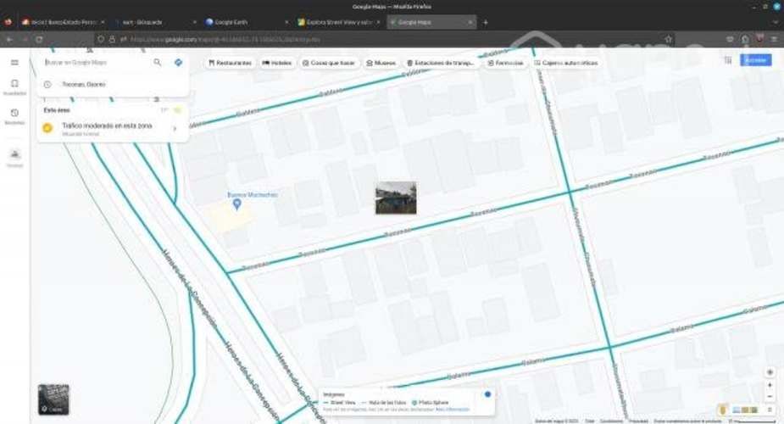The image size is (784, 424).
Task: Open the Recientes sidebar item
Action: point(14,116)
